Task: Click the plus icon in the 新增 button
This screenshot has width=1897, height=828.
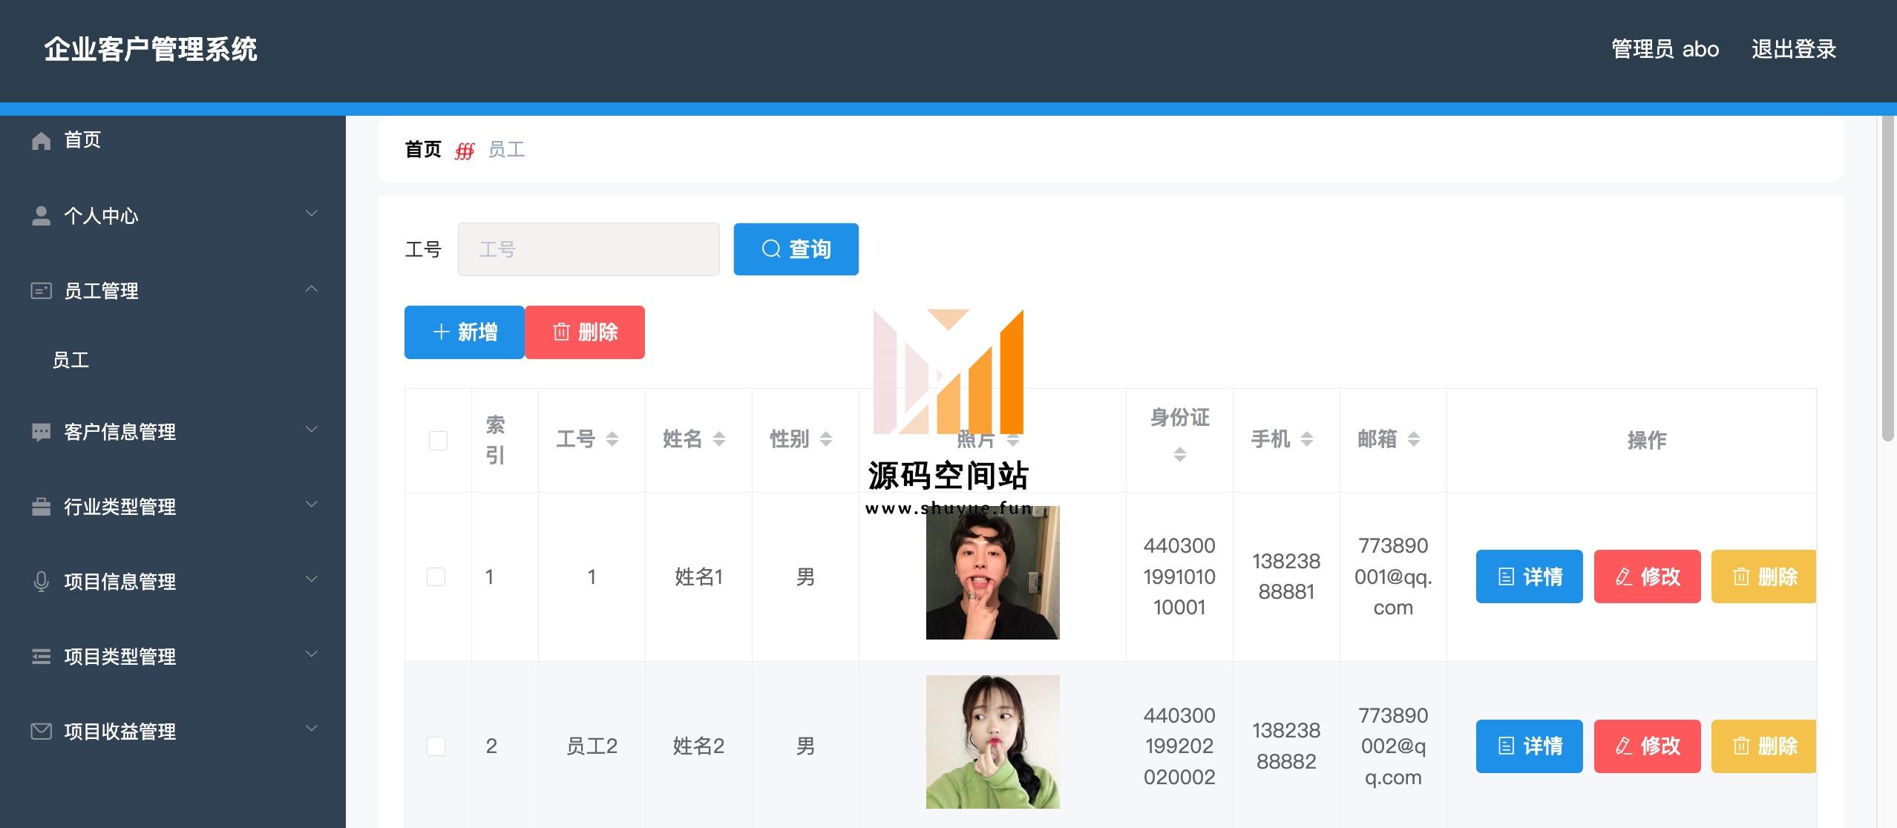Action: pyautogui.click(x=441, y=332)
